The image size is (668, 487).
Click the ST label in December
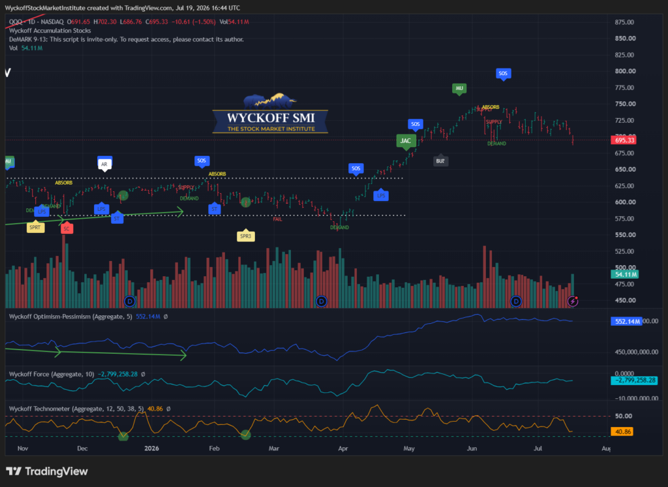click(117, 219)
